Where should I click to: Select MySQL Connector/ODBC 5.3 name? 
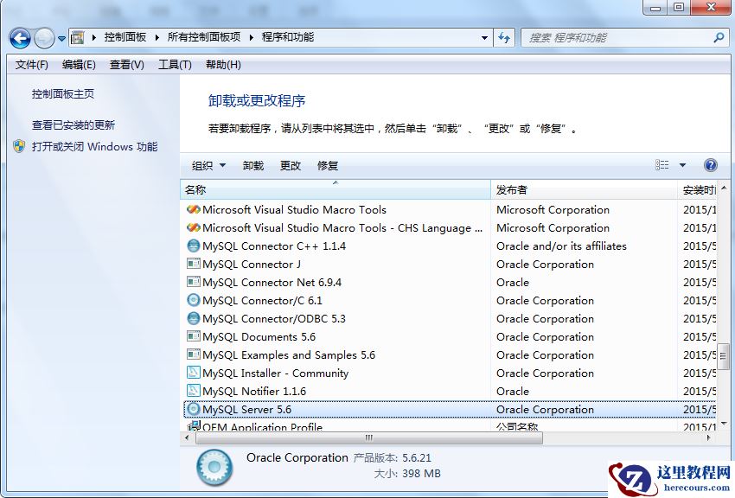click(x=274, y=318)
